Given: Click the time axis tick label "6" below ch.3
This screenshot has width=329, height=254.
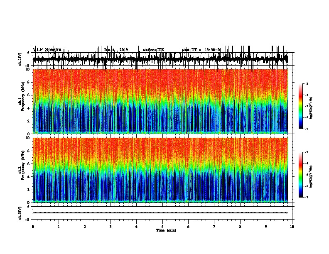Looking at the screenshot, I should [189, 227].
